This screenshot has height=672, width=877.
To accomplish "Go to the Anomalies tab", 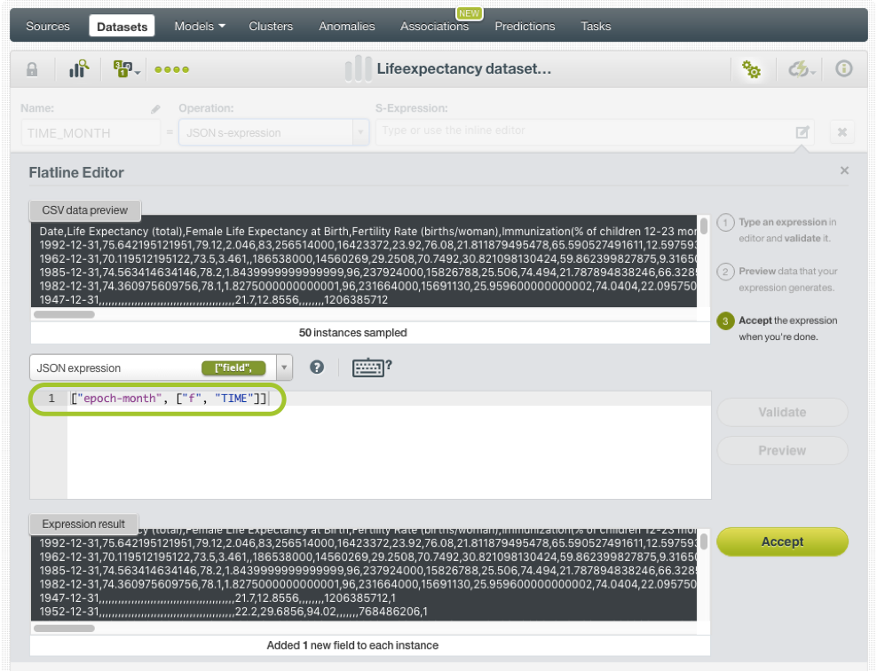I will [x=346, y=26].
